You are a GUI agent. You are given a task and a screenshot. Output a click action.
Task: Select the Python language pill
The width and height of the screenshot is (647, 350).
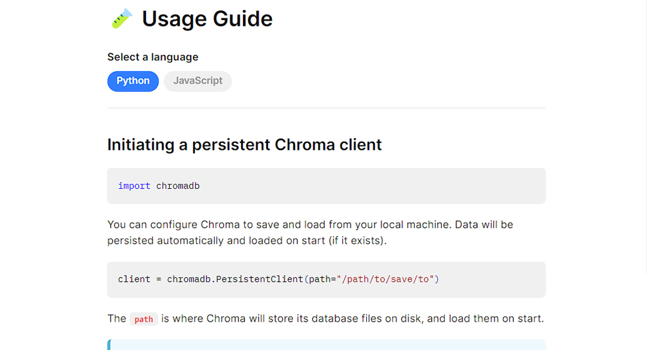click(133, 81)
